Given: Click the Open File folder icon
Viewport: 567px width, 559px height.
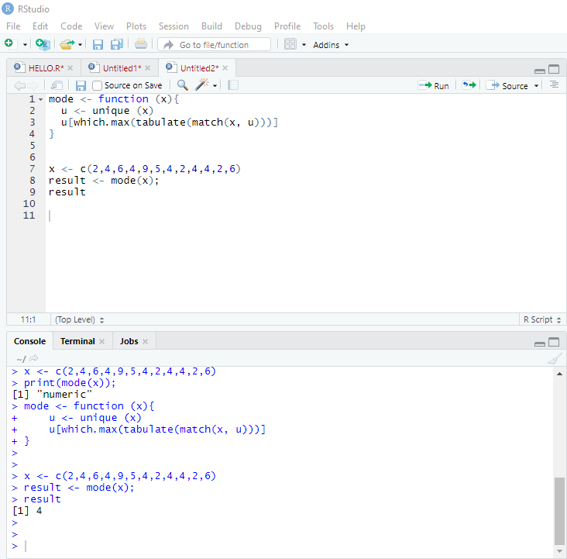Looking at the screenshot, I should pyautogui.click(x=67, y=44).
